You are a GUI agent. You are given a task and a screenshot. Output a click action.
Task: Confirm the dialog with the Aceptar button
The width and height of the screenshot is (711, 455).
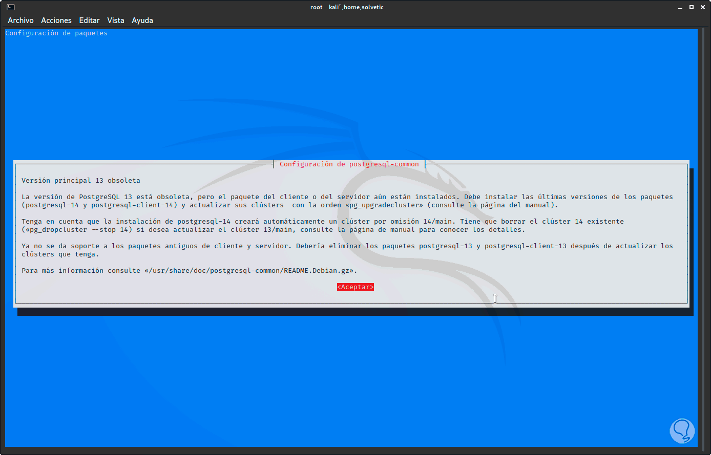[356, 287]
